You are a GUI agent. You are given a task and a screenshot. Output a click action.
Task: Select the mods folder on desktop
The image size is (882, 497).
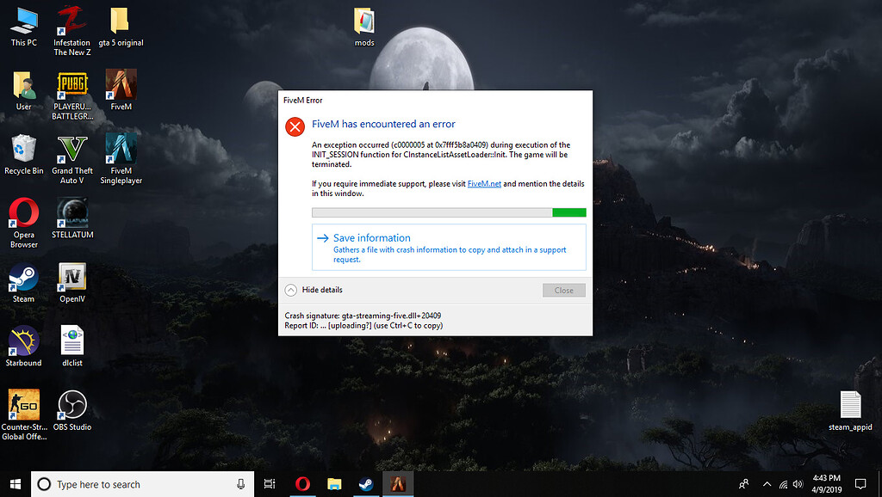[364, 27]
